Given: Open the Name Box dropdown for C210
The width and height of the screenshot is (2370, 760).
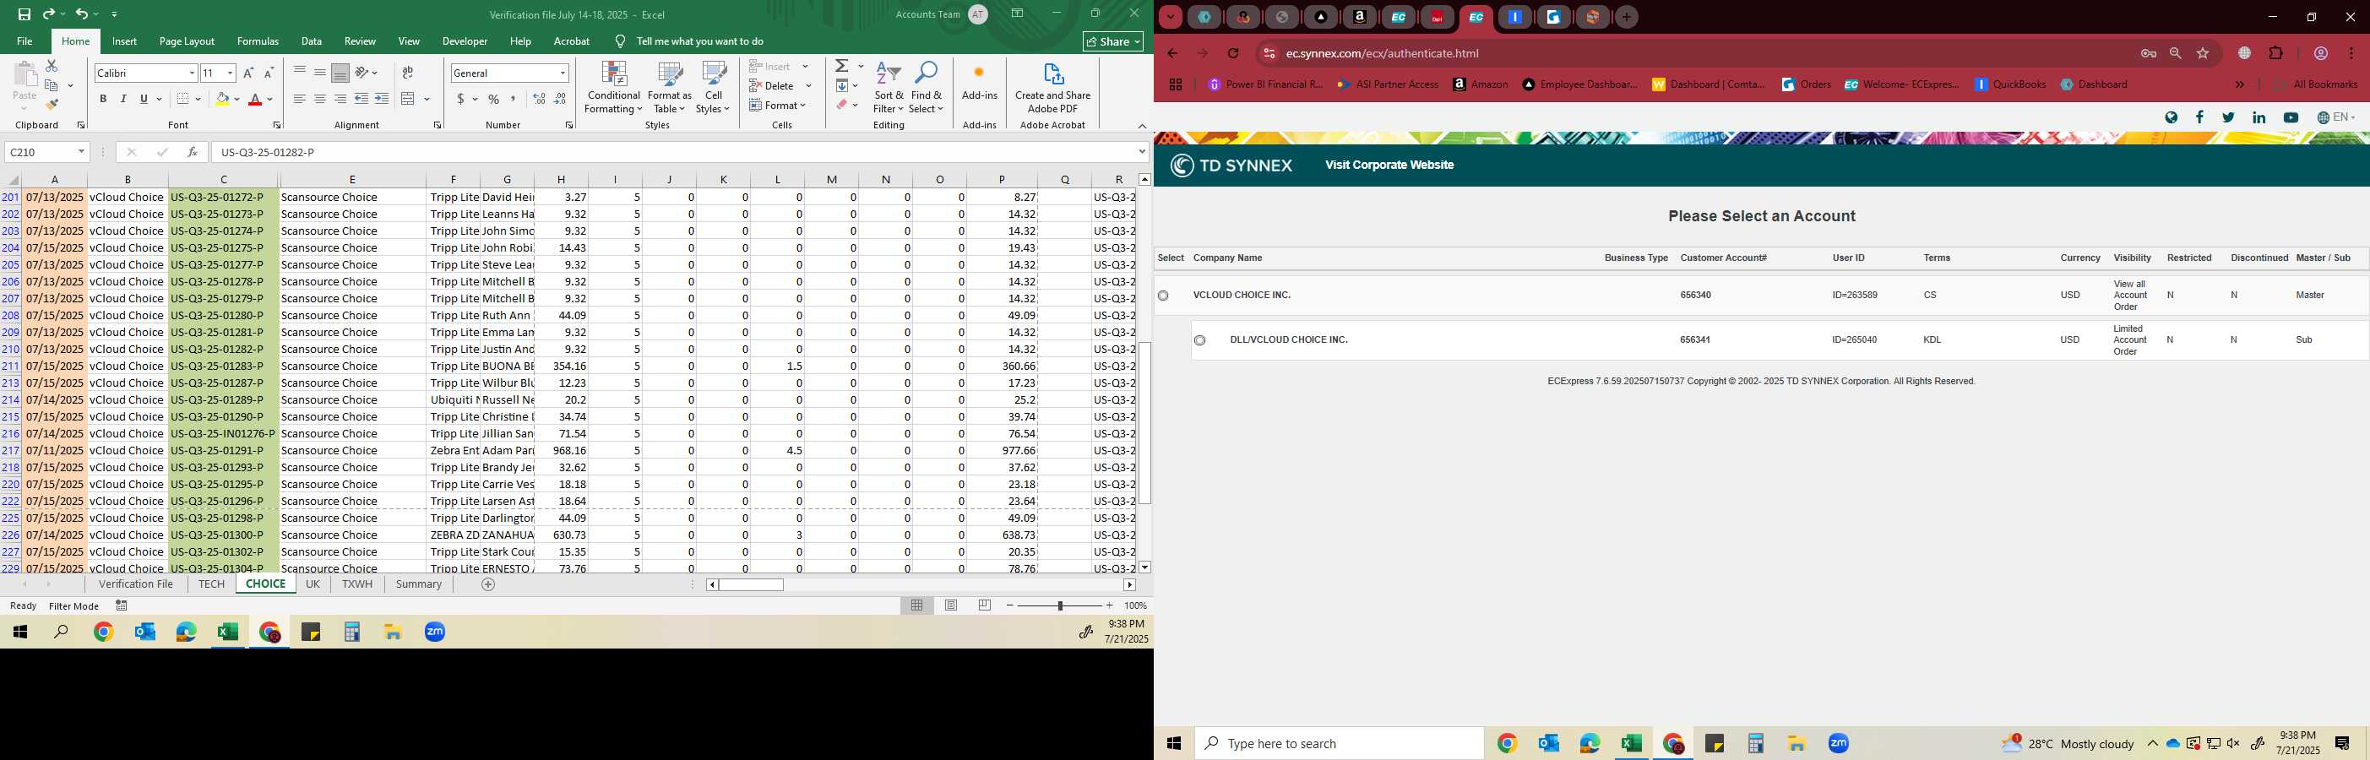Looking at the screenshot, I should [81, 152].
